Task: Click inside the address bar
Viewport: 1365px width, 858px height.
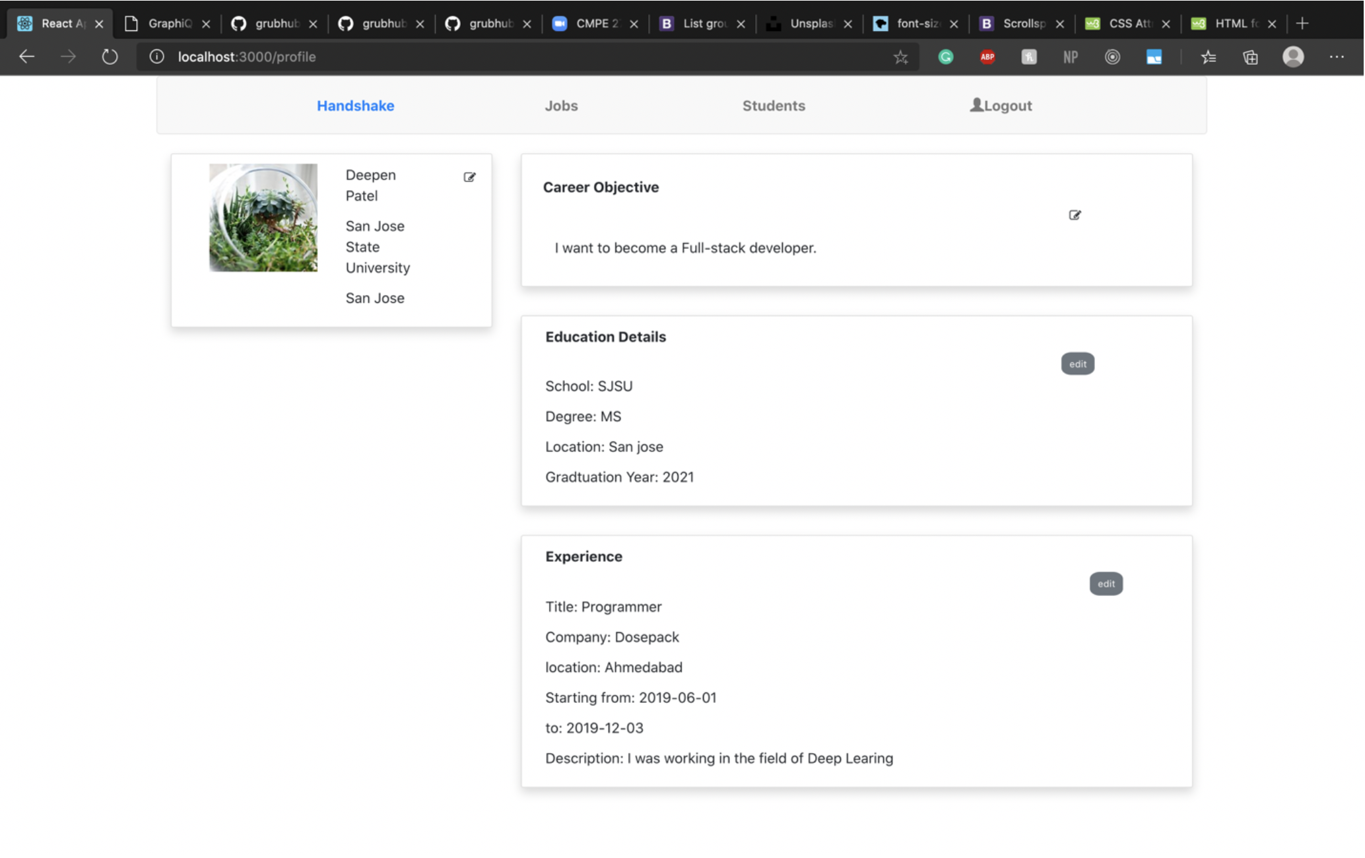Action: pos(396,57)
